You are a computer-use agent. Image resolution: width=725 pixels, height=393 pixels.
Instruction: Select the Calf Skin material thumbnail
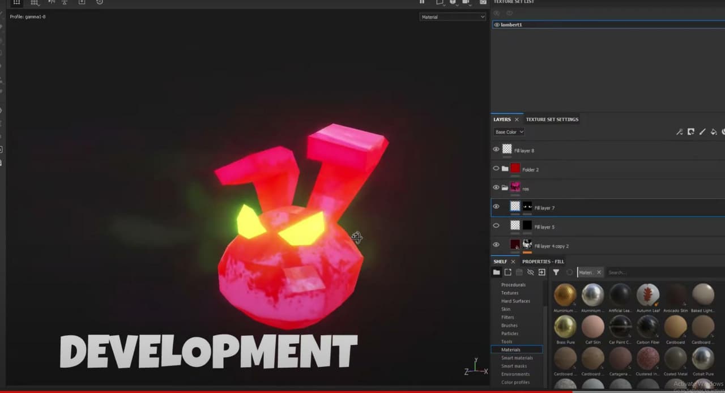pos(593,327)
